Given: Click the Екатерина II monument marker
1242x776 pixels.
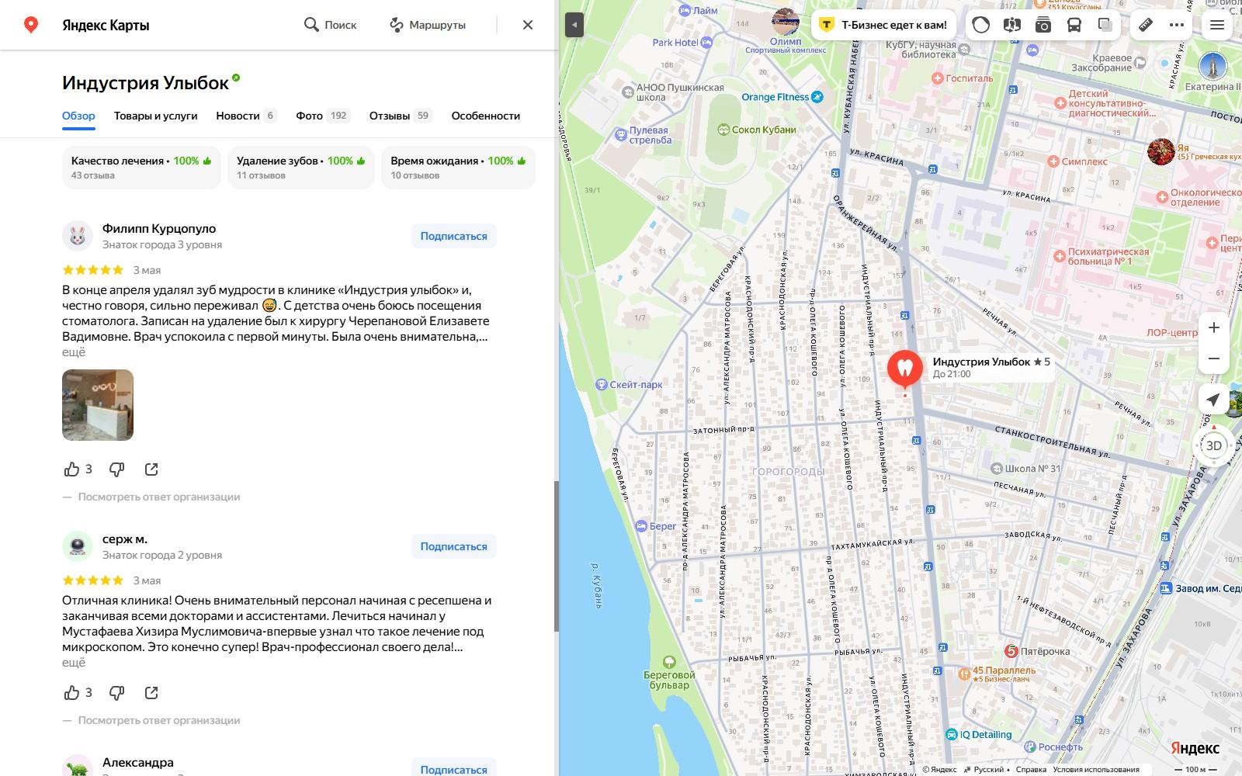Looking at the screenshot, I should point(1213,67).
